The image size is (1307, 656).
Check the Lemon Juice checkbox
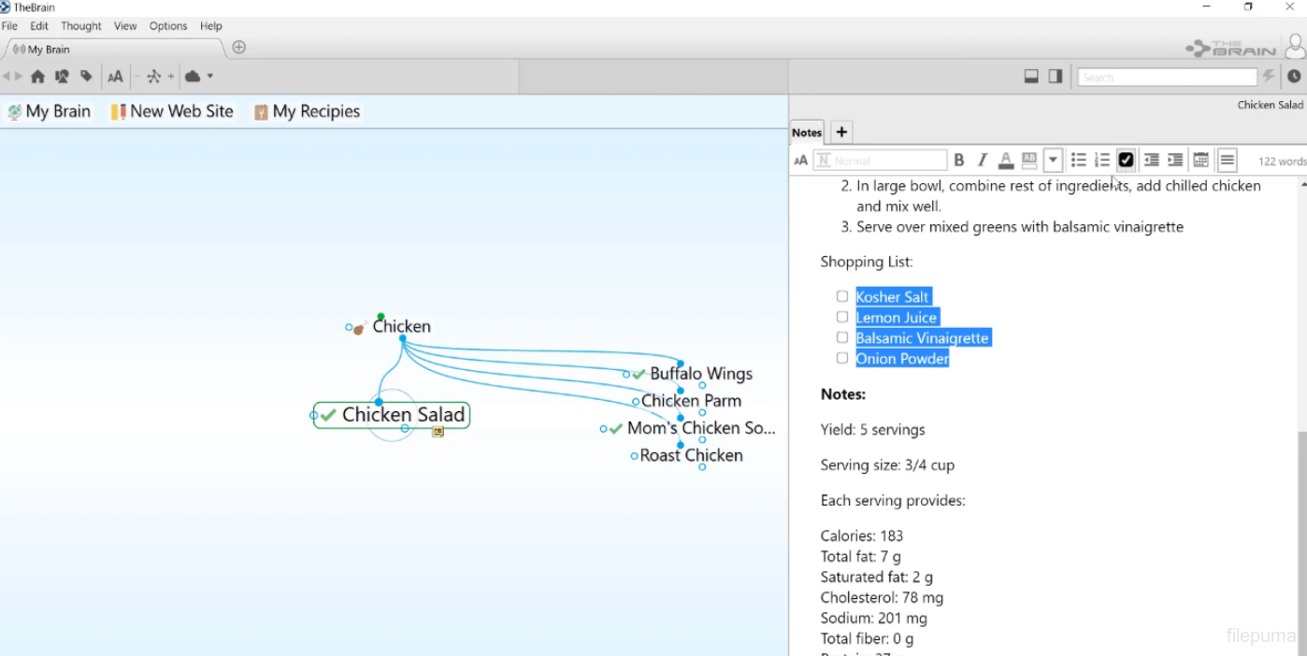842,318
